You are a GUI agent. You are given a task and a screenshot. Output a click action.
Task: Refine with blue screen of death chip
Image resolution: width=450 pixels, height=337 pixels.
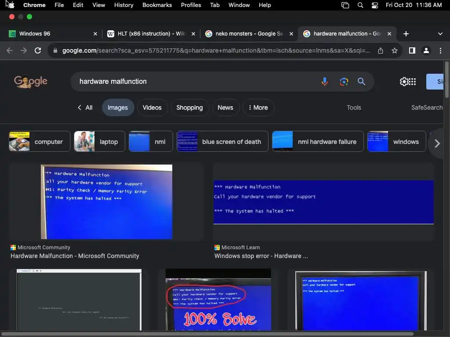pyautogui.click(x=222, y=142)
